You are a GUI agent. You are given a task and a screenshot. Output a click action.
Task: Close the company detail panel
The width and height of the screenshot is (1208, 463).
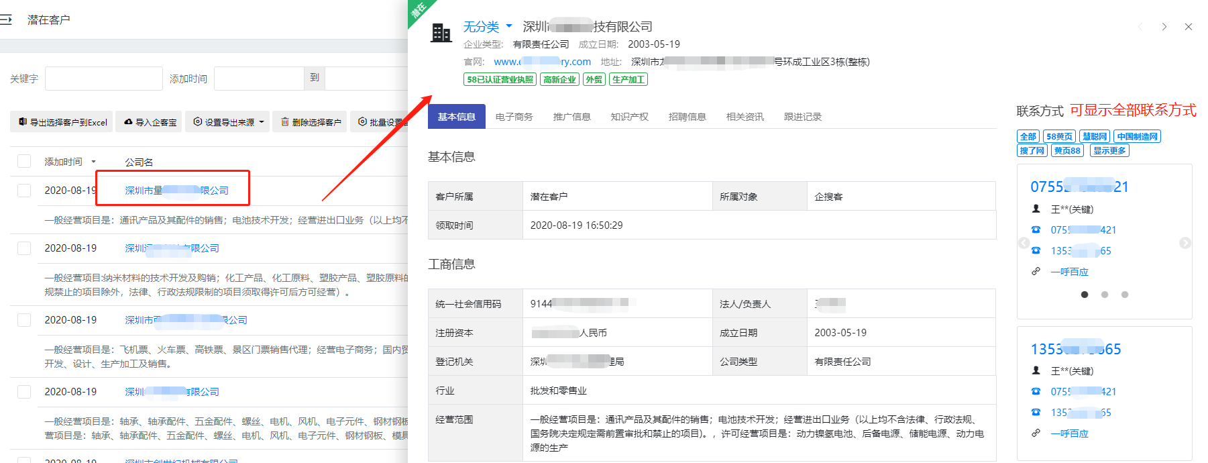point(1188,27)
